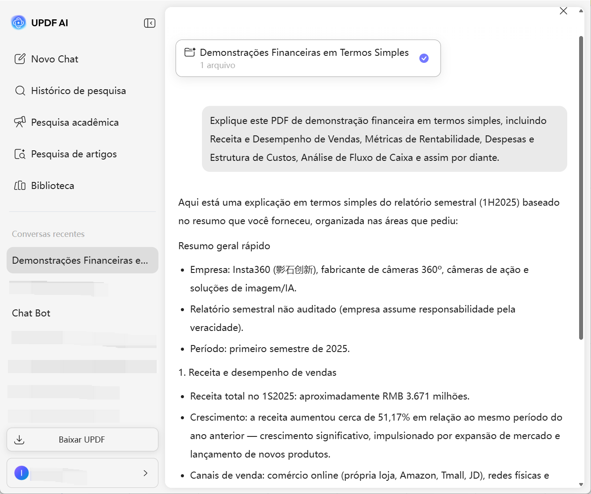The width and height of the screenshot is (591, 494).
Task: Click the UPDF AI logo
Action: click(18, 22)
